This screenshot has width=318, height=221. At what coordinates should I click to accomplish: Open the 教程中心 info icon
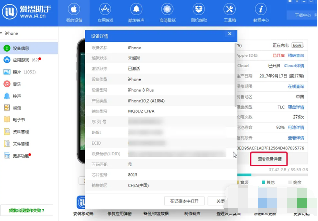coord(261,10)
